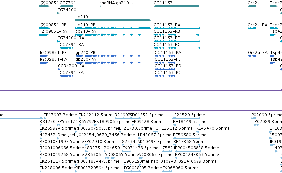This screenshot has height=173, width=282.
Task: Select the Dmel_neb_010243_0914_0639.3prime label
Action: tap(178, 161)
